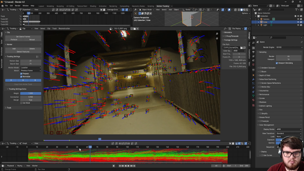The image size is (304, 171).
Task: Open the tracking settings presets list icon
Action: [37, 57]
